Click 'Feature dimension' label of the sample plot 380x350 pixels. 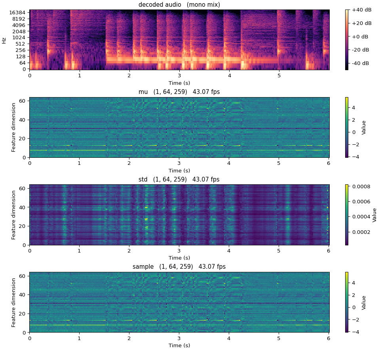(x=13, y=302)
